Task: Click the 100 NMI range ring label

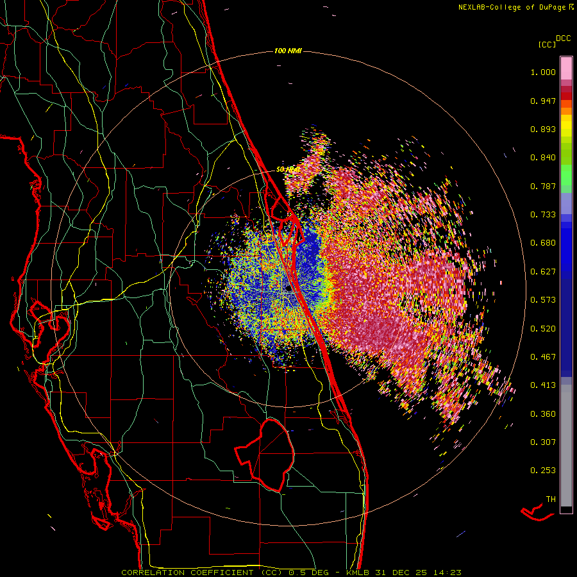Action: click(288, 51)
